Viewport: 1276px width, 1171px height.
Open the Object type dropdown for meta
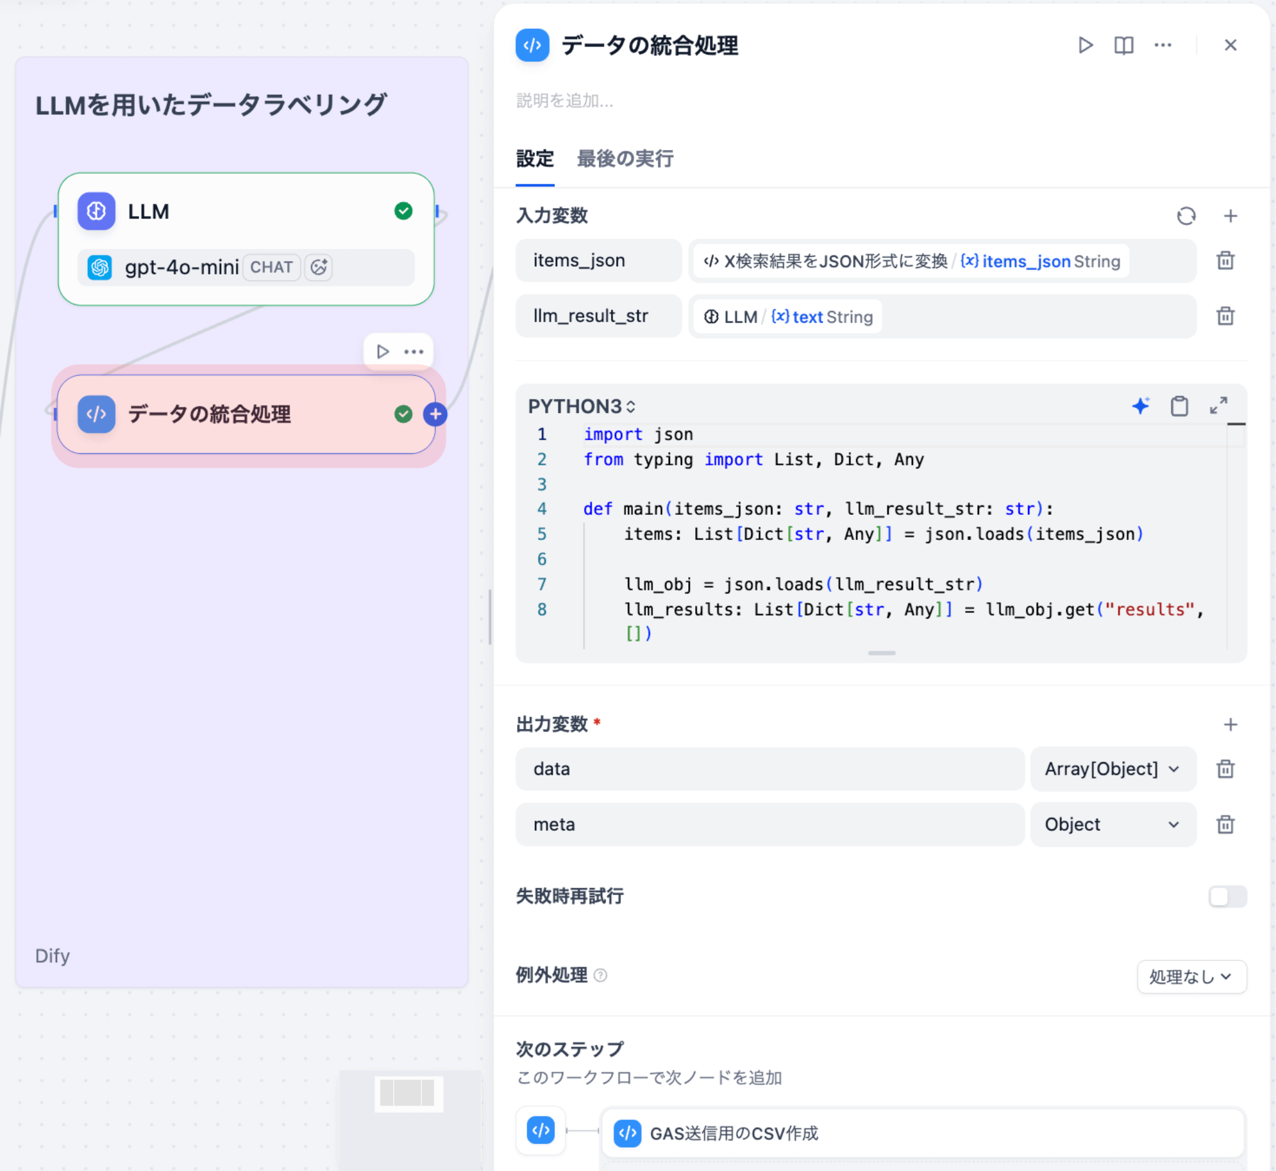click(x=1113, y=824)
